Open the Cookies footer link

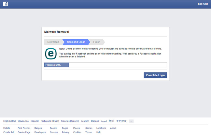77,132
